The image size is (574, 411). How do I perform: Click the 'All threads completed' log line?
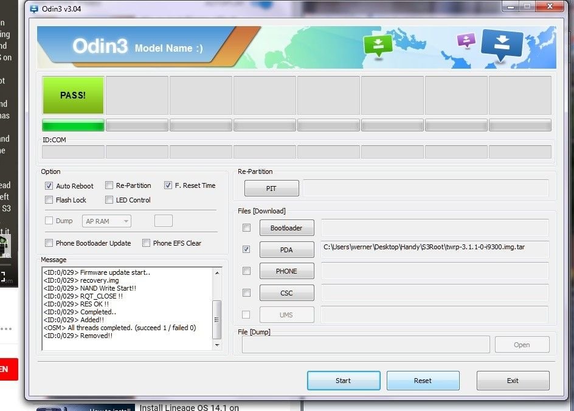(x=120, y=328)
